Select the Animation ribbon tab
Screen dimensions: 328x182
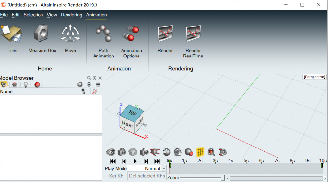coord(96,15)
